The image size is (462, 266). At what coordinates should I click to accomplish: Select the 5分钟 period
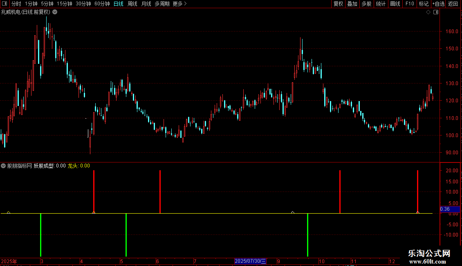click(47, 4)
